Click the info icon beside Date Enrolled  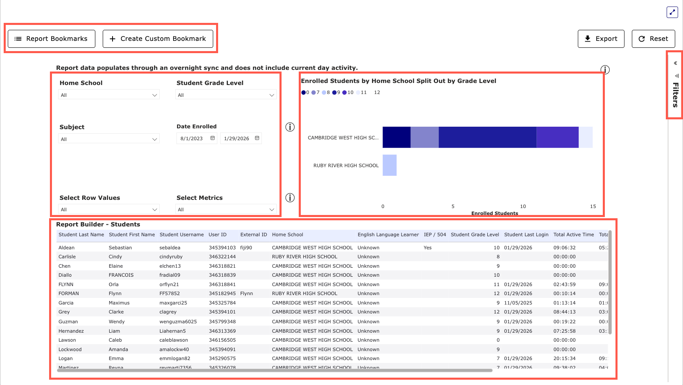click(x=290, y=127)
